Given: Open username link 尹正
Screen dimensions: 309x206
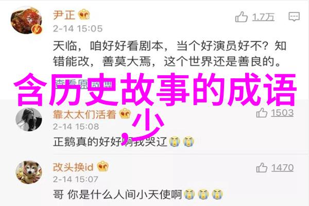Looking at the screenshot, I should coord(64,15).
